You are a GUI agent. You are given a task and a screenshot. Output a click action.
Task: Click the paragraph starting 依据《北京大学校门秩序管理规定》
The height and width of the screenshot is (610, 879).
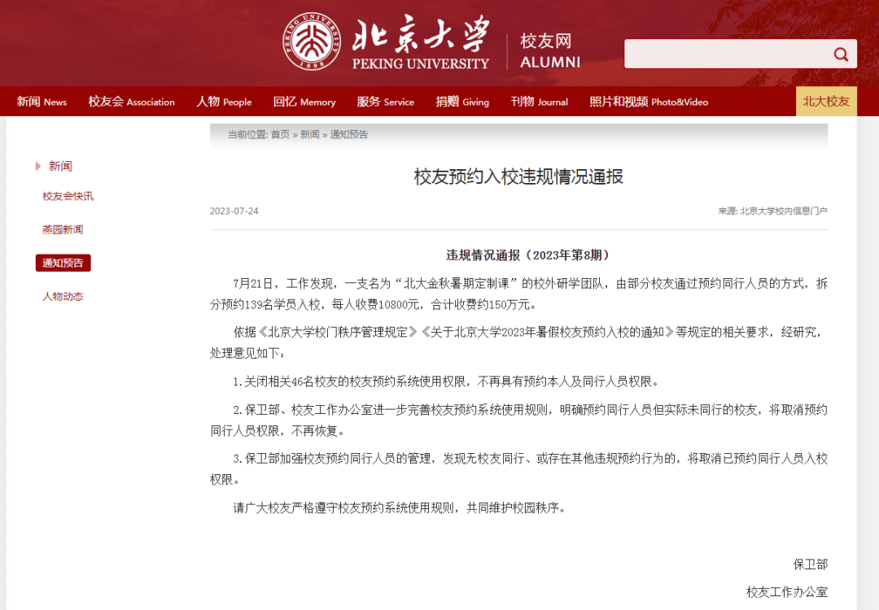518,342
